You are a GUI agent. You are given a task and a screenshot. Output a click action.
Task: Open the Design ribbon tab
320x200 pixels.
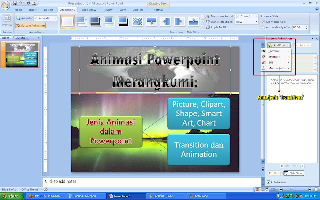[x=48, y=10]
